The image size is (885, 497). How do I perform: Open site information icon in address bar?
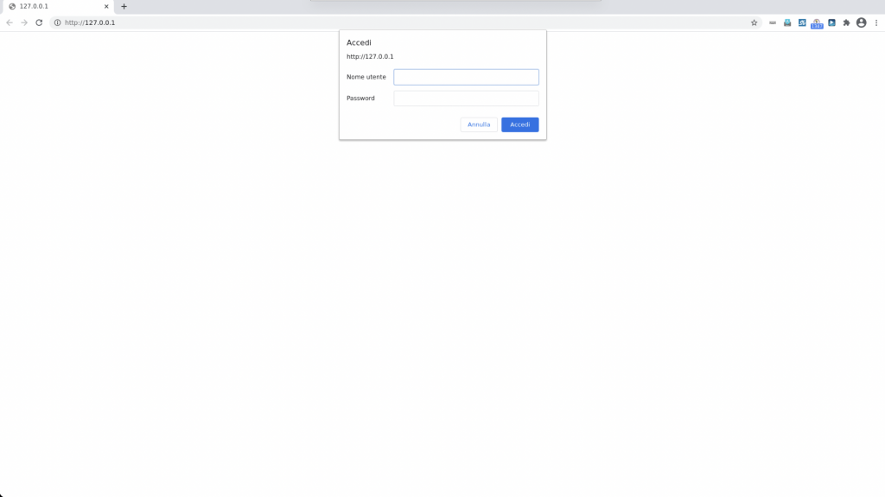tap(57, 22)
